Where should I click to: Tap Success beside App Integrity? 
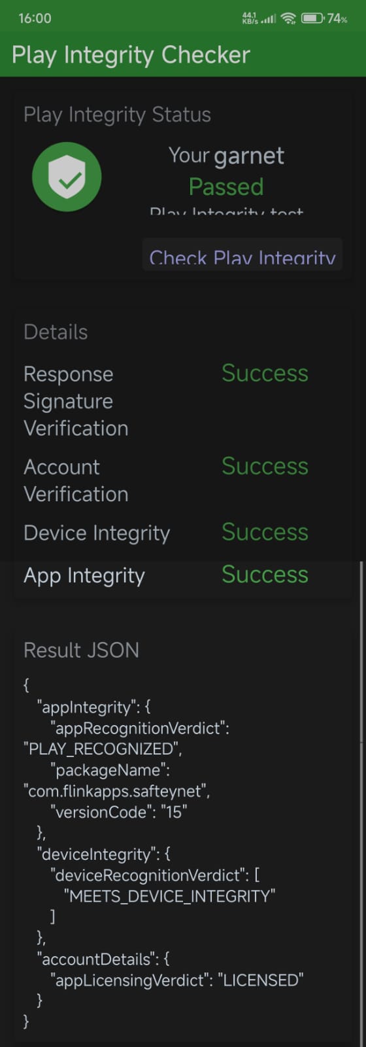[265, 575]
